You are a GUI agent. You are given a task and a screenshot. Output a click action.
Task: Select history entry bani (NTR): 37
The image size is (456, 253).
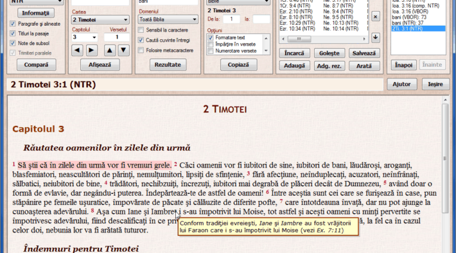pyautogui.click(x=408, y=23)
